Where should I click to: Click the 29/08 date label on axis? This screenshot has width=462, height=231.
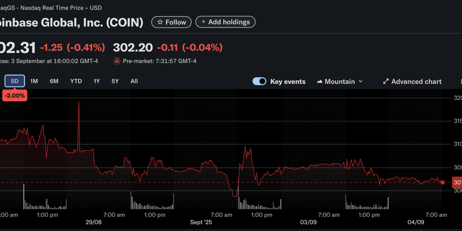pyautogui.click(x=93, y=222)
